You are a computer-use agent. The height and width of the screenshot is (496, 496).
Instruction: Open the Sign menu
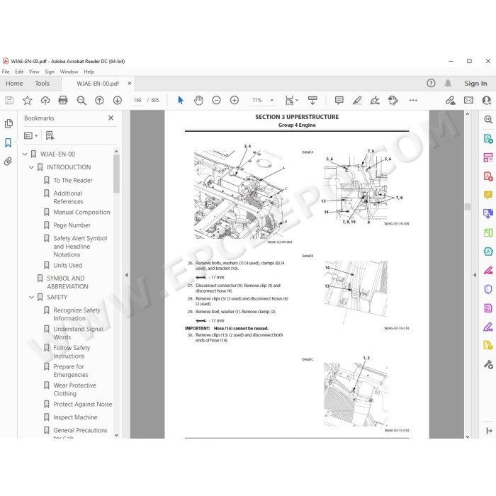click(50, 72)
